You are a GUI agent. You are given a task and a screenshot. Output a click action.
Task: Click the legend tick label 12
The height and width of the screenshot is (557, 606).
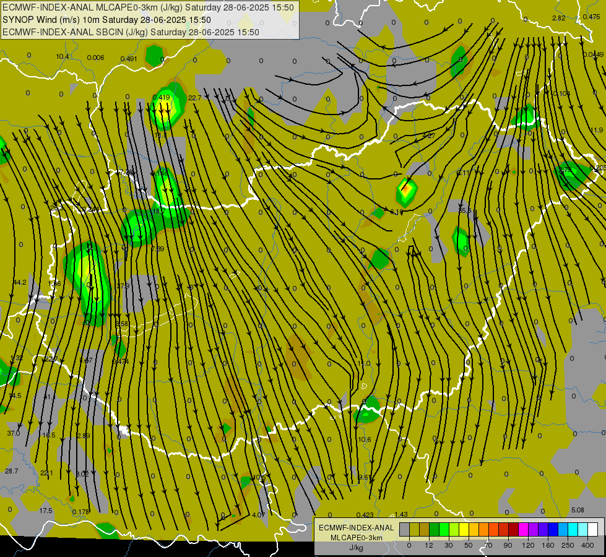click(x=428, y=545)
